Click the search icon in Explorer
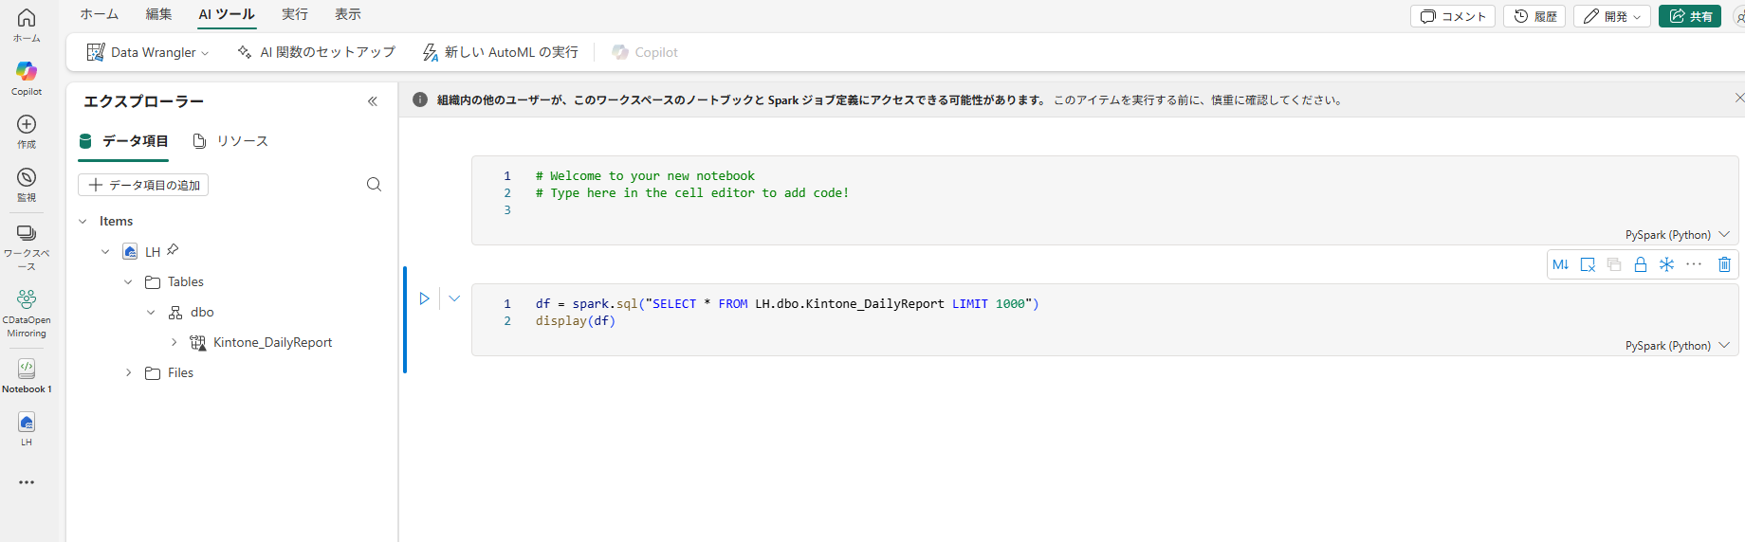1745x542 pixels. coord(374,185)
